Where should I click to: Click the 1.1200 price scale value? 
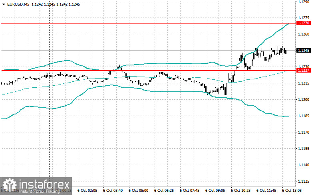tap(304, 99)
